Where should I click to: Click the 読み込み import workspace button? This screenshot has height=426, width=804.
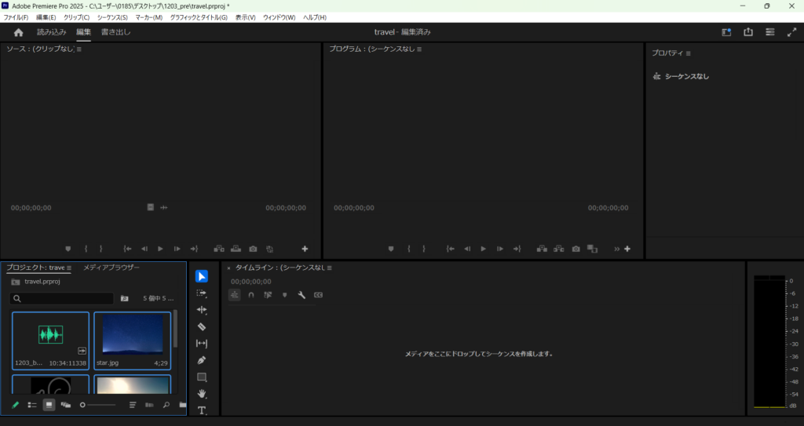click(x=52, y=32)
